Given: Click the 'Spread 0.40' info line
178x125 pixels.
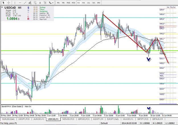Looking at the screenshot, I should pos(11,10).
